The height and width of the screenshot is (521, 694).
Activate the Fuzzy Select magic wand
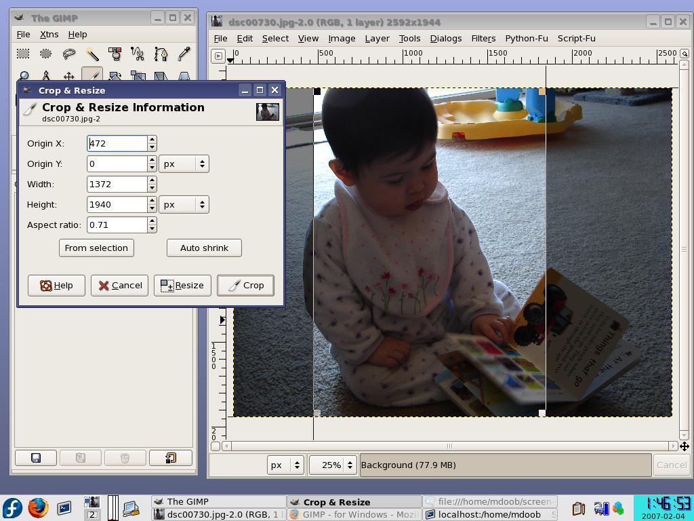(92, 54)
